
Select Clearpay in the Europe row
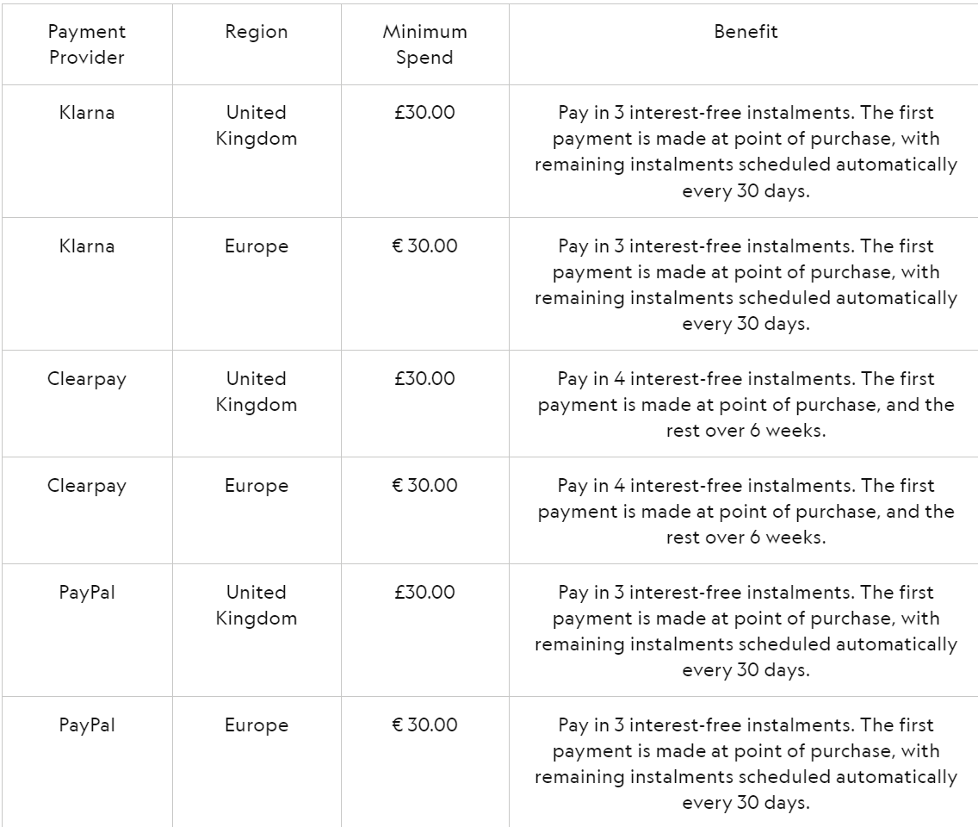pos(86,486)
